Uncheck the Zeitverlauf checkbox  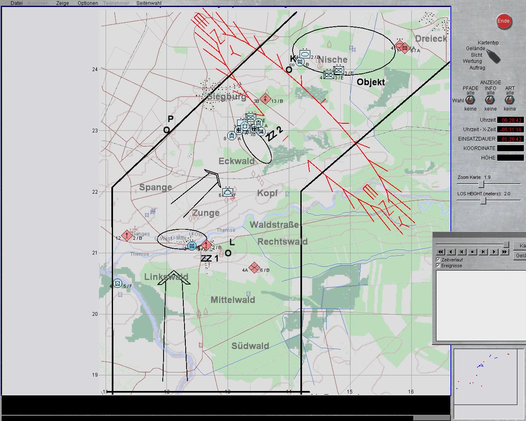pos(438,260)
